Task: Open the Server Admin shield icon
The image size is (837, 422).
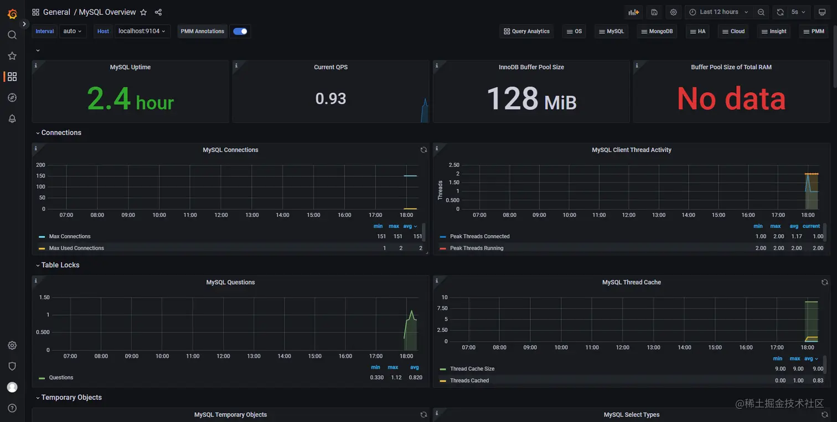Action: [12, 366]
